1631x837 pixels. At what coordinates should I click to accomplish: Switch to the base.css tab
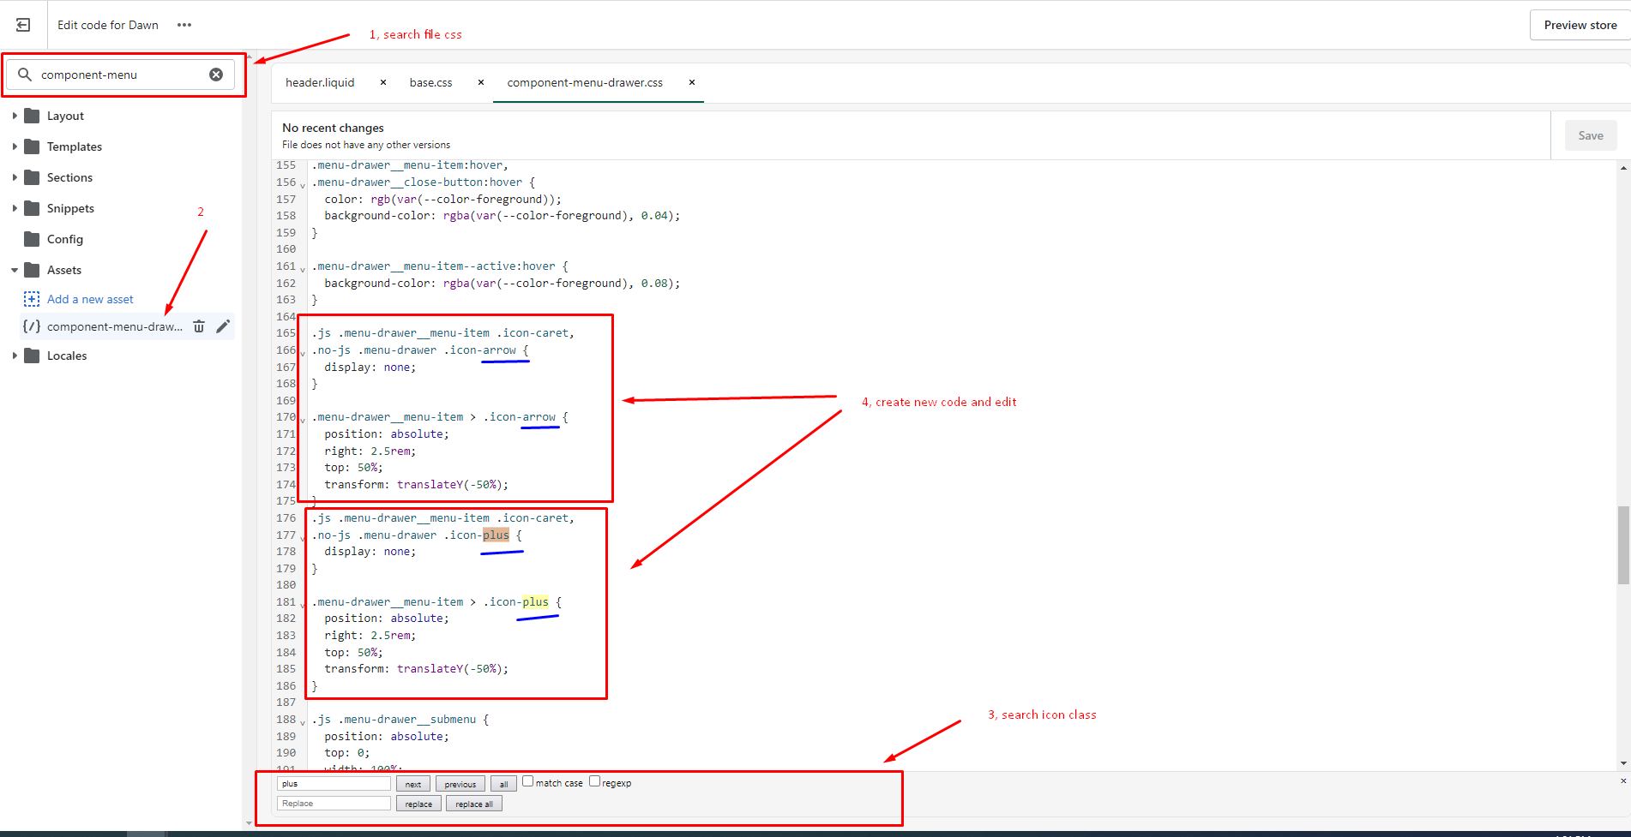tap(430, 82)
